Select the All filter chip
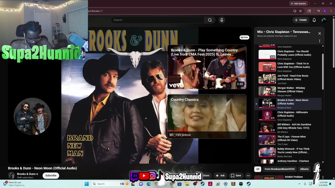 258,169
